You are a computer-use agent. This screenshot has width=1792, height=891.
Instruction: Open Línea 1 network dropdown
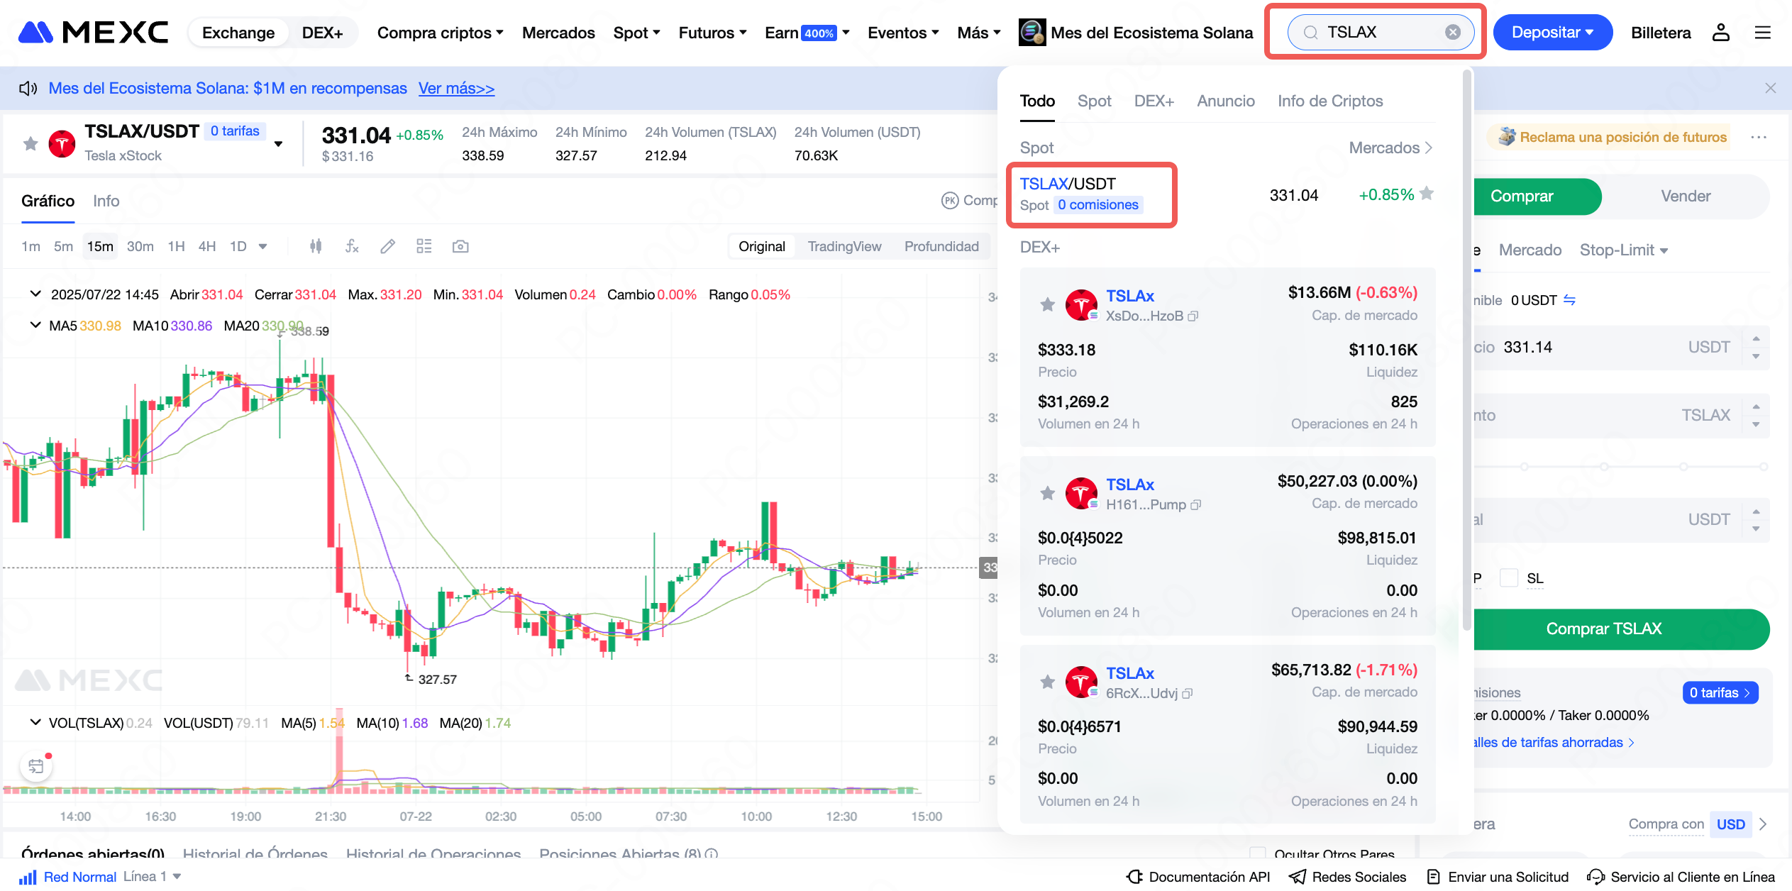tap(152, 877)
